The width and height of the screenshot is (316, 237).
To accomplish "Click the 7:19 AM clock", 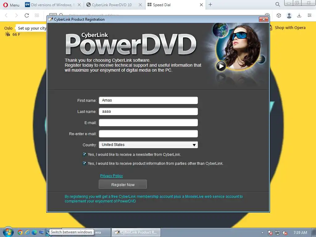I will point(300,233).
